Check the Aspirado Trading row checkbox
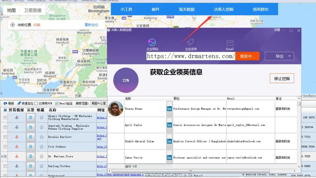The height and width of the screenshot is (178, 316). (x=5, y=127)
